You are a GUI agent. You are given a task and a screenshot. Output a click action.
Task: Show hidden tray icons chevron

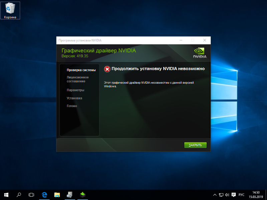tap(215, 195)
